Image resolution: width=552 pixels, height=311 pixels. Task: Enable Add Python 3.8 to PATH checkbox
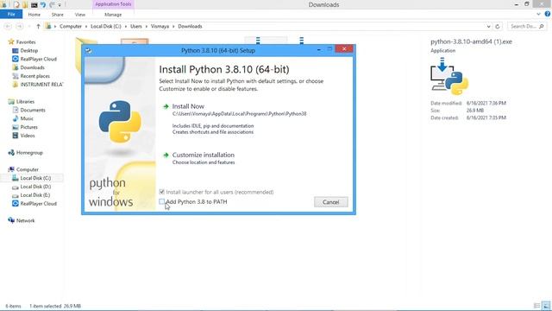161,201
